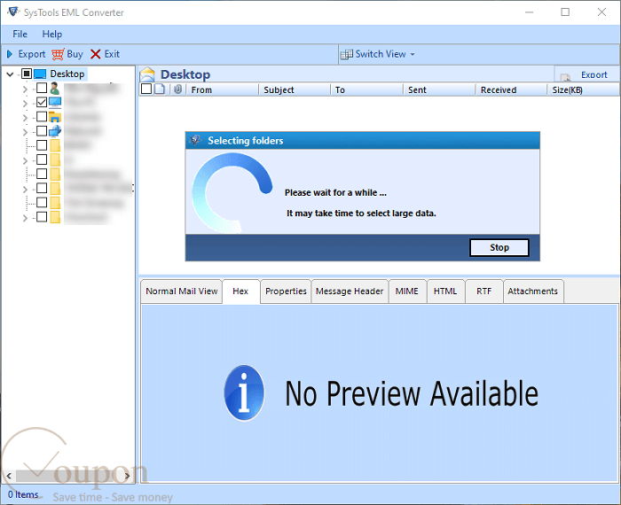Show the RTF tab
This screenshot has width=621, height=505.
pos(484,291)
